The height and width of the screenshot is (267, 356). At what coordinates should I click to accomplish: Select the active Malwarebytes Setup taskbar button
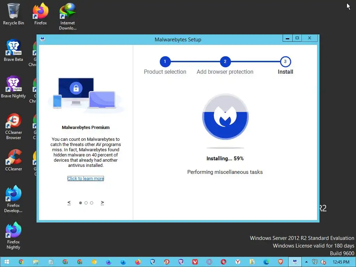click(295, 262)
